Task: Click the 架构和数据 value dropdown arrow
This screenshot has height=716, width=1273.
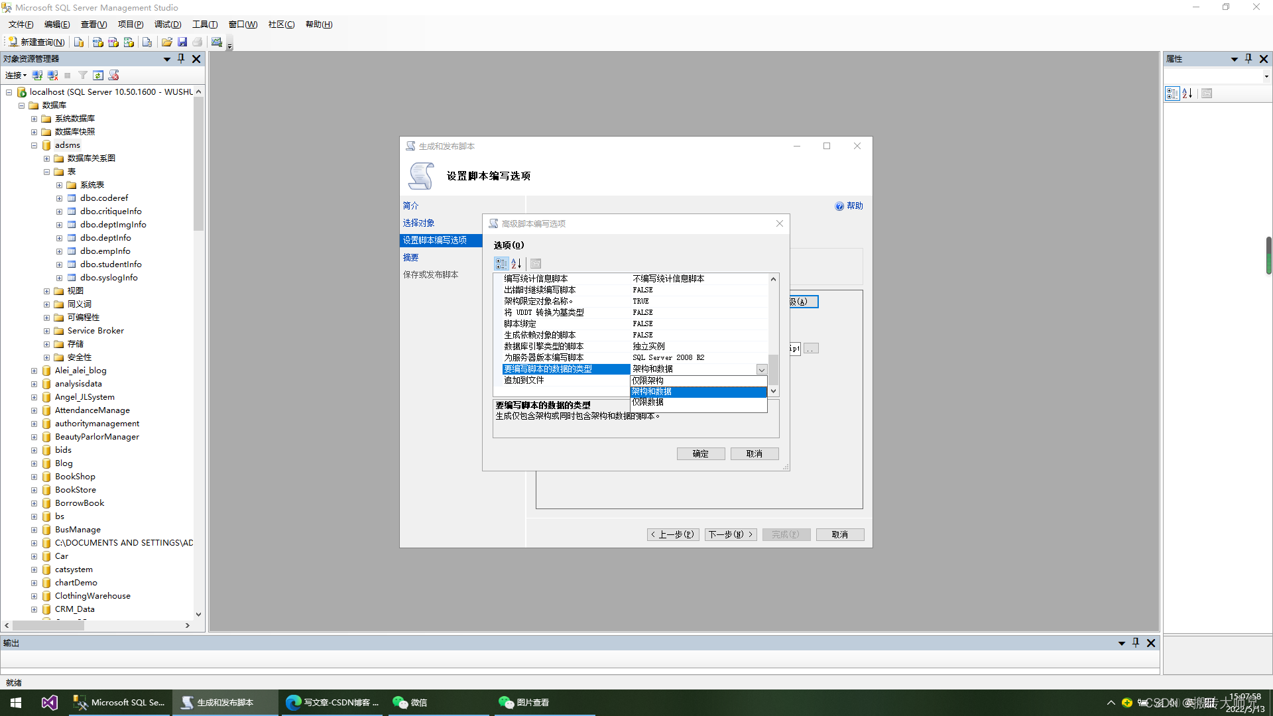Action: pos(761,369)
